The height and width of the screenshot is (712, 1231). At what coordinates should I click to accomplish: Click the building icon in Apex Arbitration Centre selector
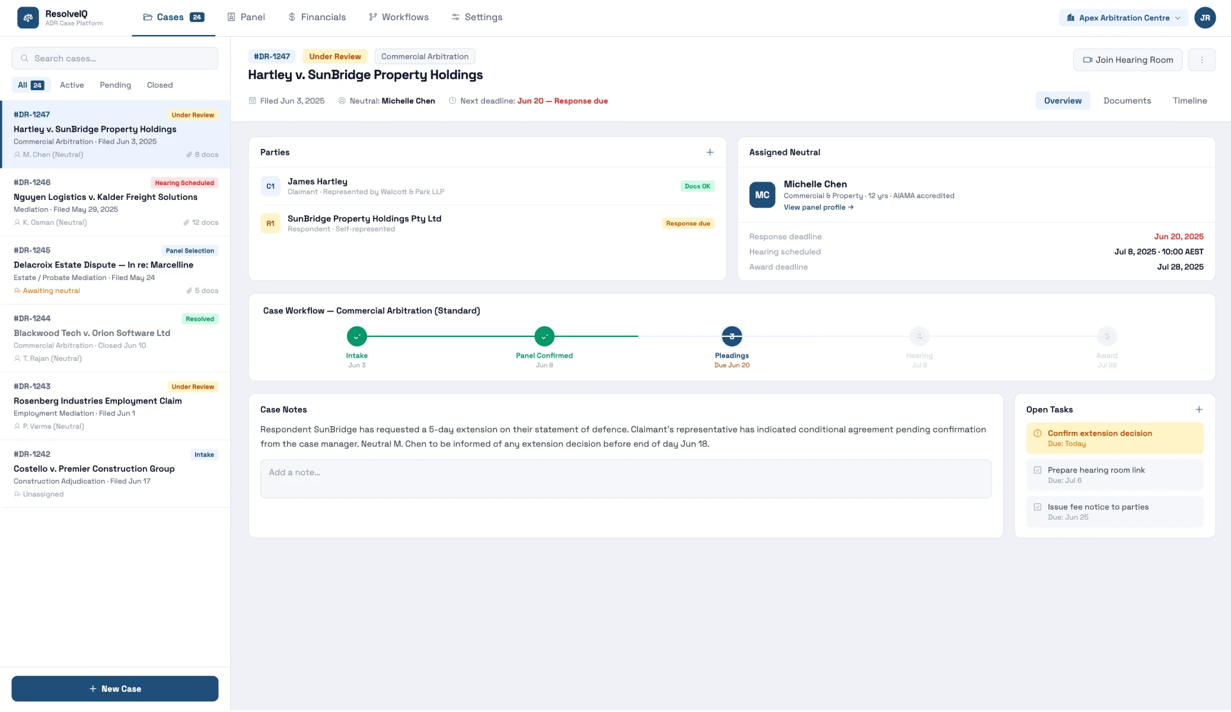coord(1071,18)
